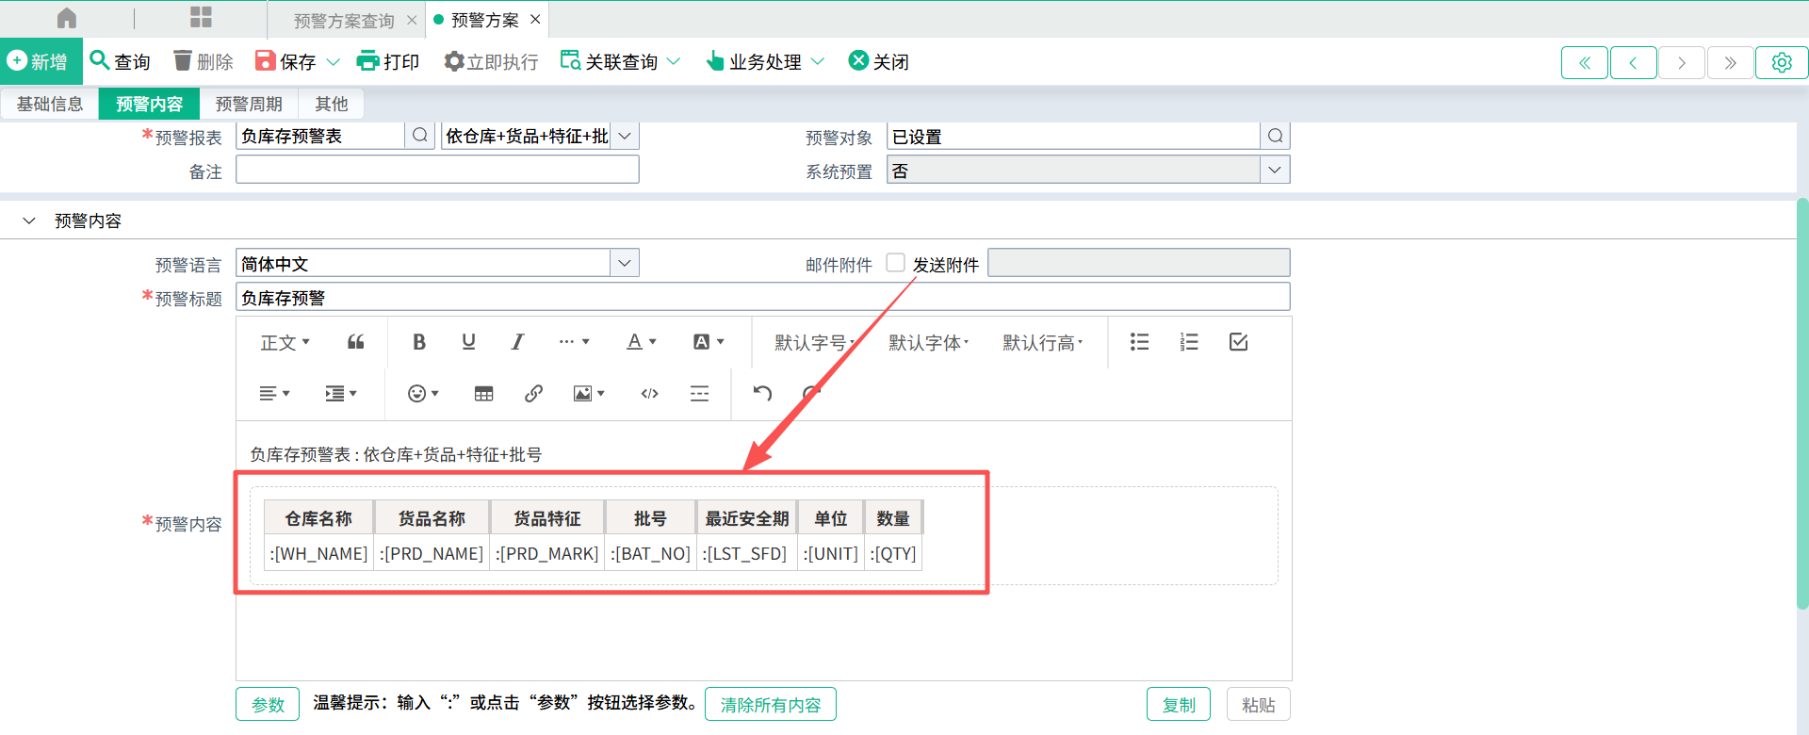Toggle the 发送附件 checkbox
Image resolution: width=1809 pixels, height=735 pixels.
point(895,263)
